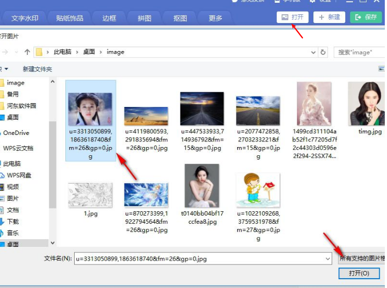Select the blue anime image u=870273399
The width and height of the screenshot is (387, 288).
146,195
